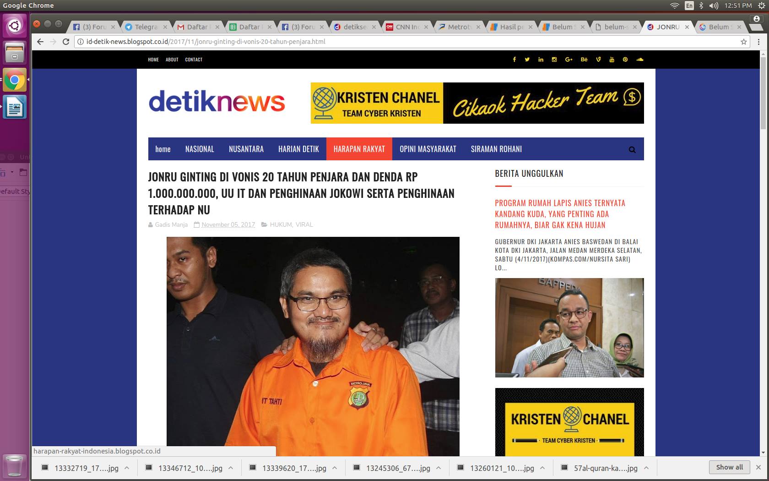This screenshot has height=481, width=769.
Task: Select the SIRAMAN ROHANI menu item
Action: point(496,149)
